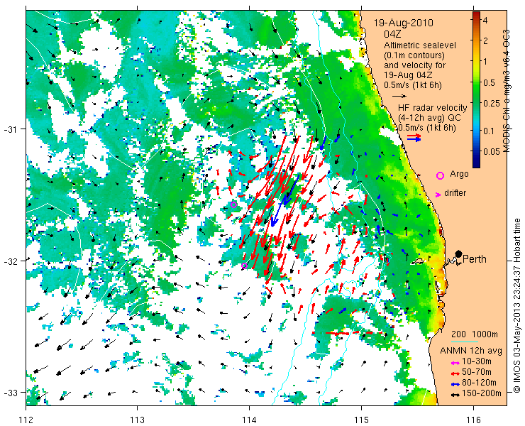
Task: Click the vertical 'MODIS Chl-a mg/m3' colorbar title
Action: (x=507, y=91)
